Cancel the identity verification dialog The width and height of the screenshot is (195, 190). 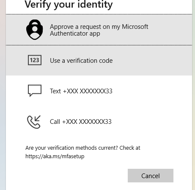pyautogui.click(x=151, y=176)
